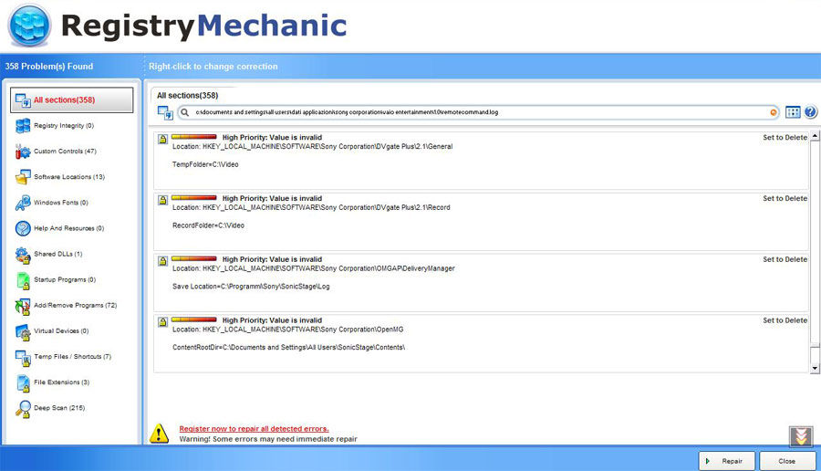Click the Close button
The width and height of the screenshot is (821, 471).
coord(786,461)
